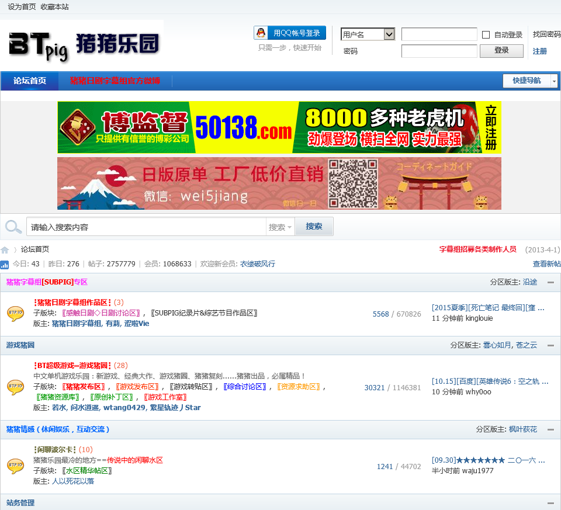Image resolution: width=561 pixels, height=510 pixels.
Task: Open new member 衣缕破风行 profile
Action: [258, 264]
